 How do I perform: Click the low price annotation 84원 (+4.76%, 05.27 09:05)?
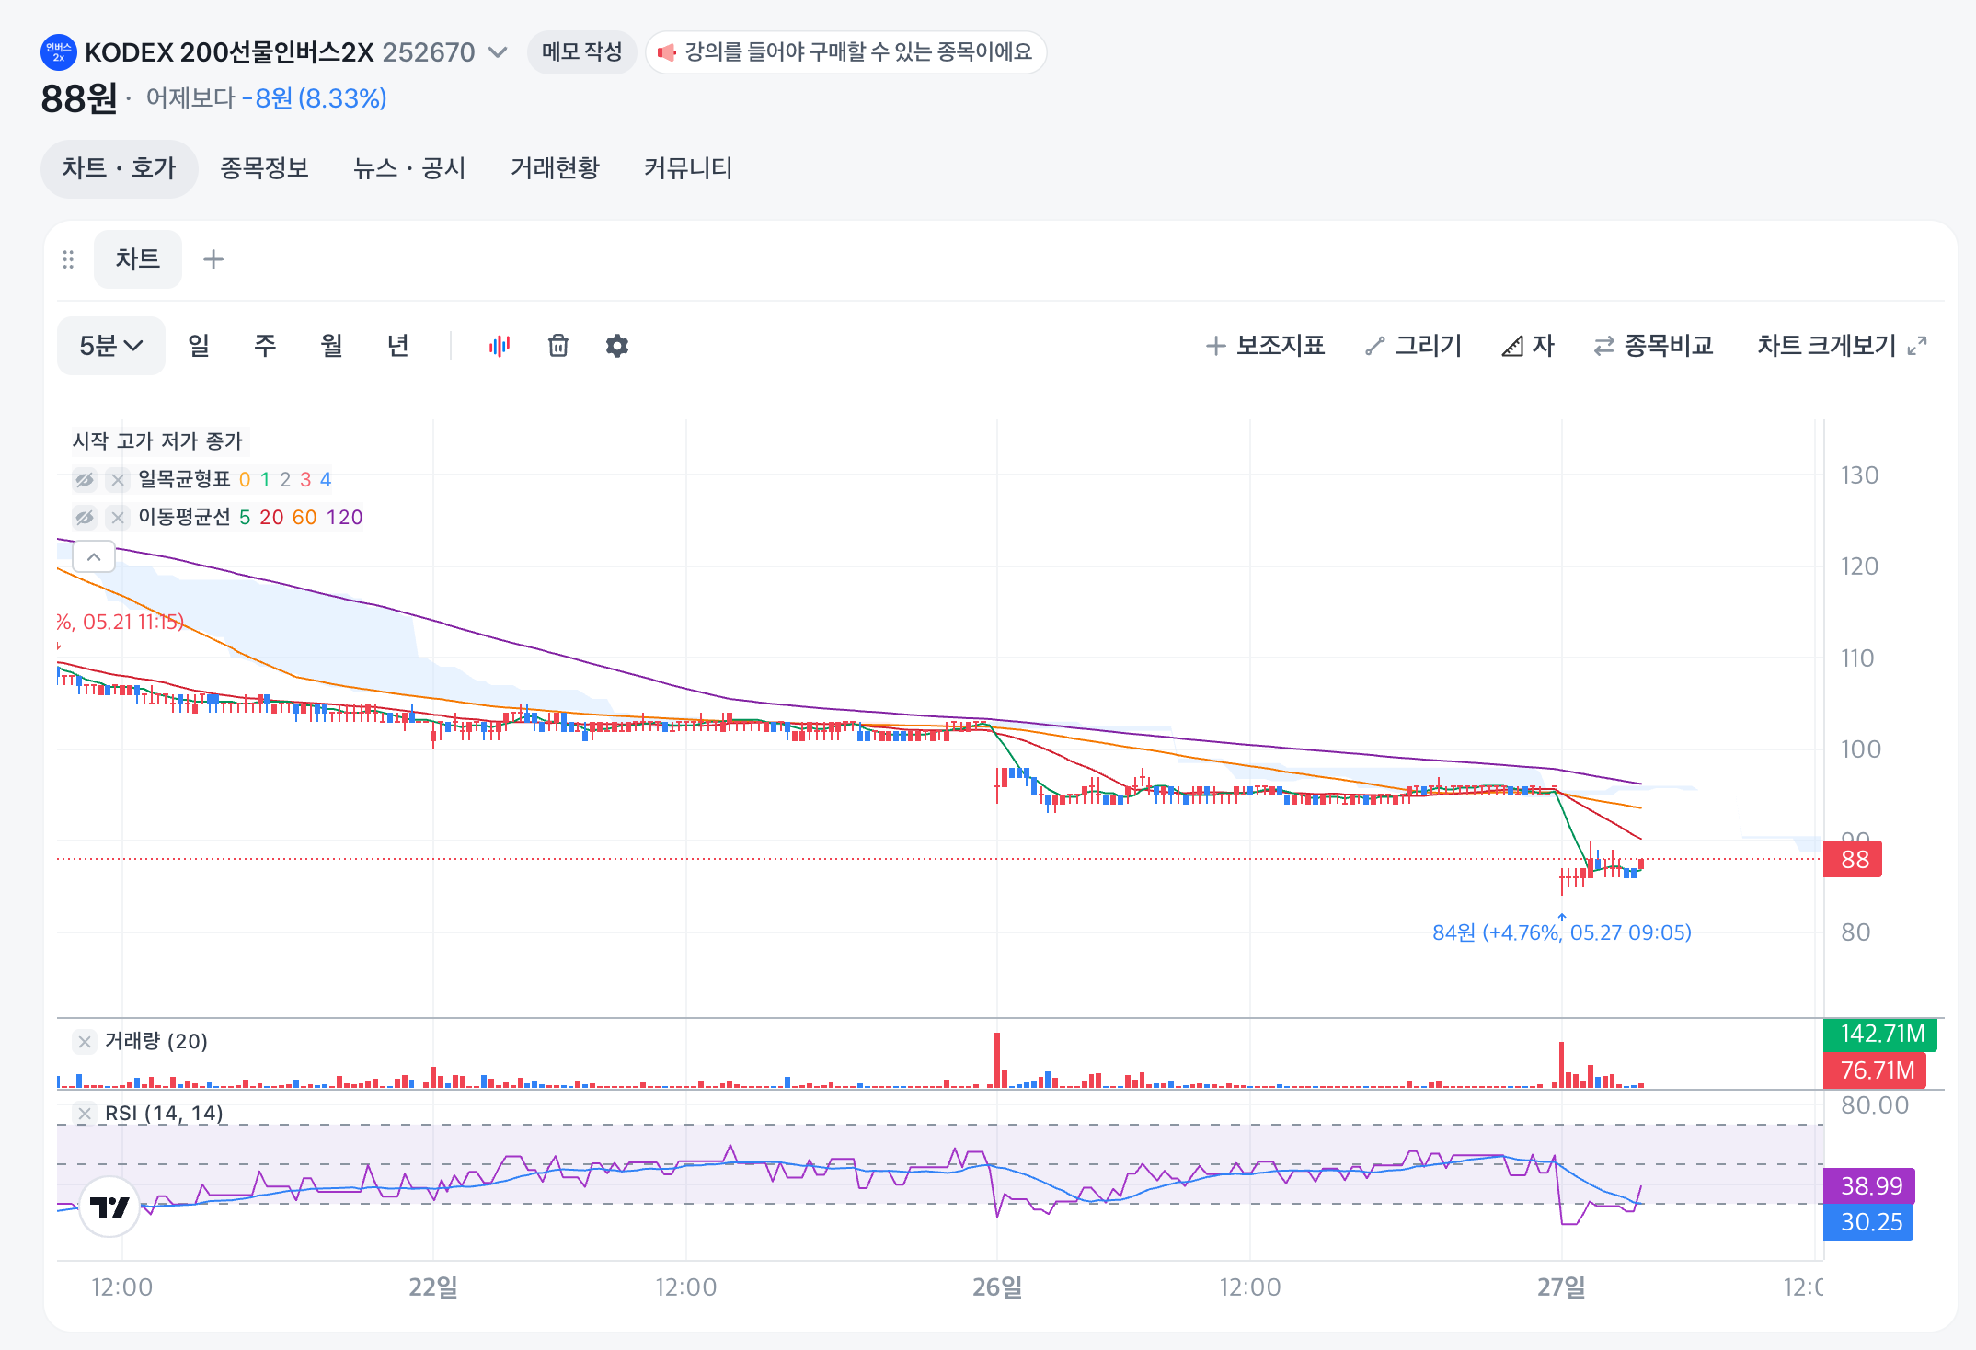click(1562, 932)
